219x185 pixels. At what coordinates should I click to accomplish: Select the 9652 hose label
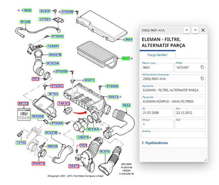tap(126, 105)
